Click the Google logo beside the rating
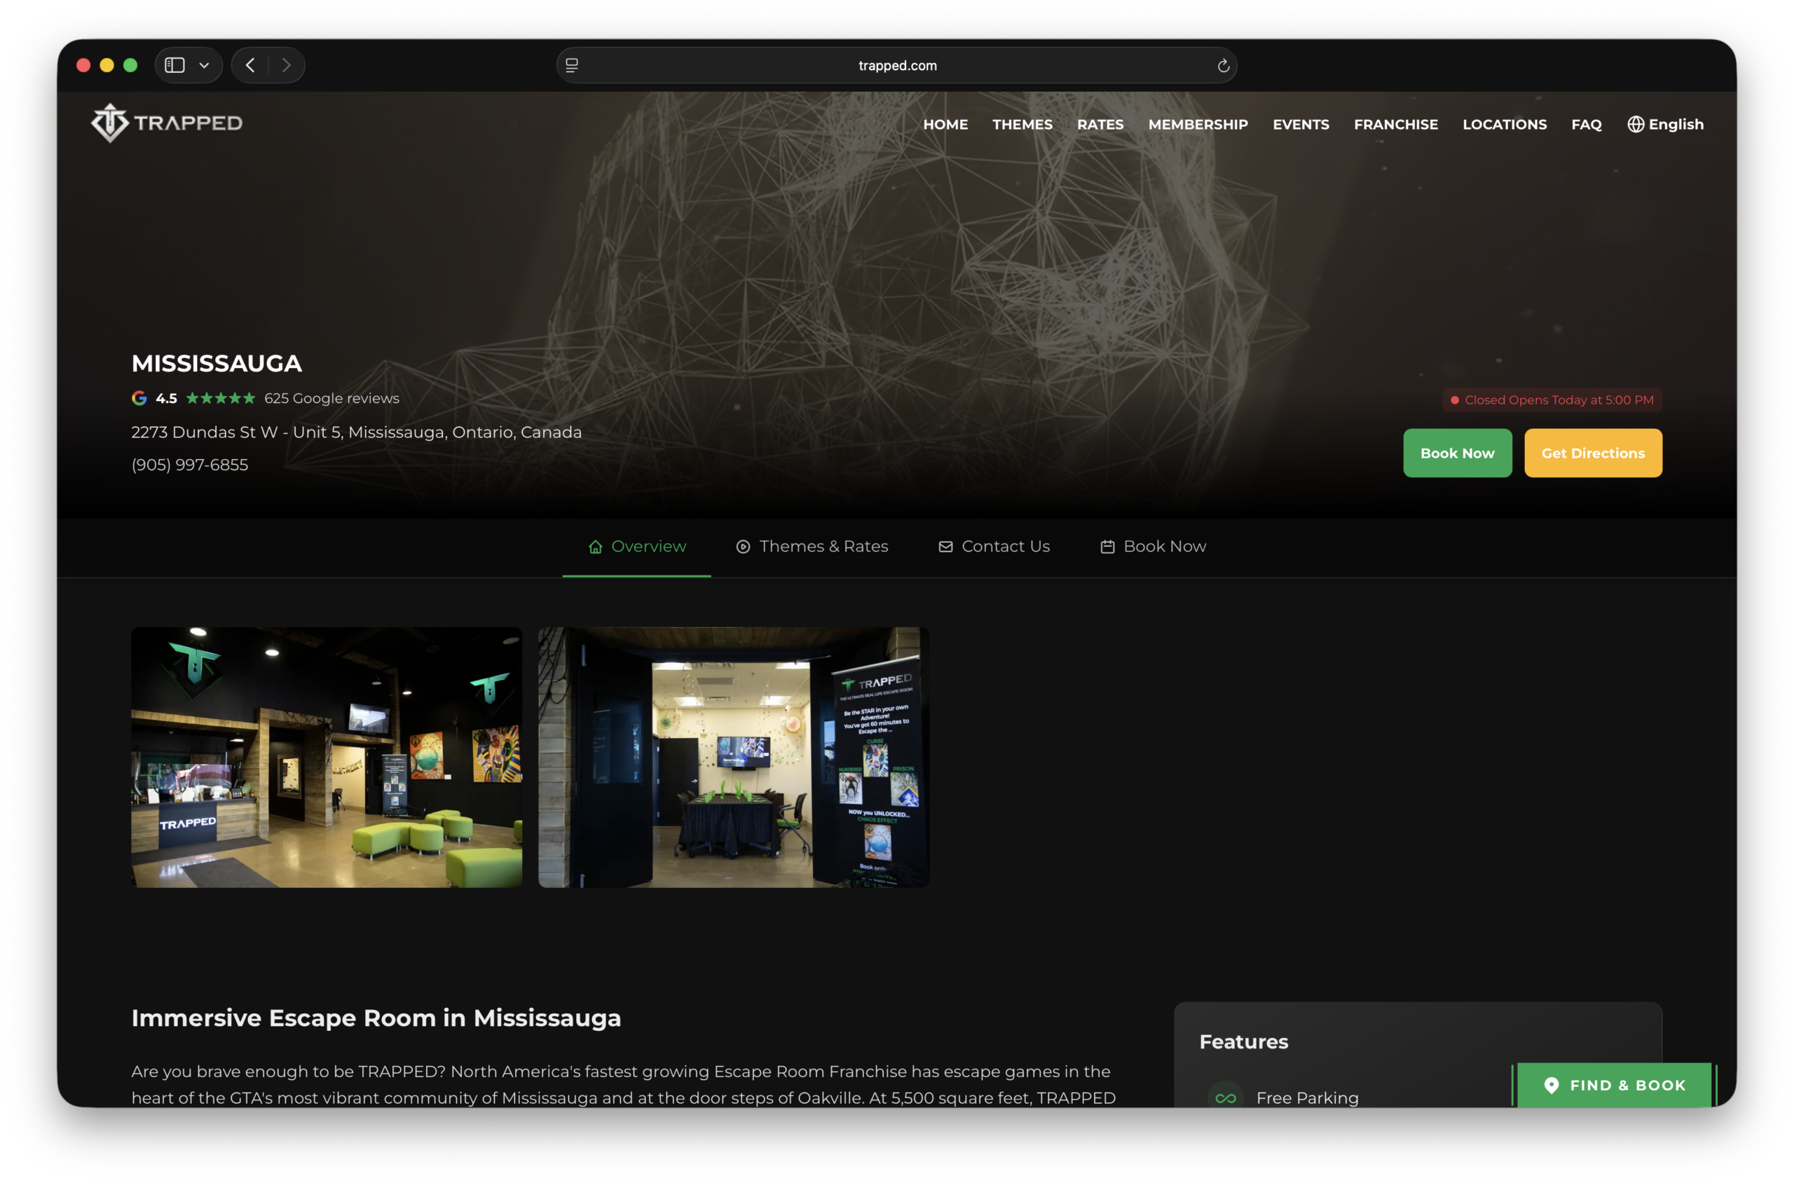This screenshot has height=1183, width=1794. [139, 398]
